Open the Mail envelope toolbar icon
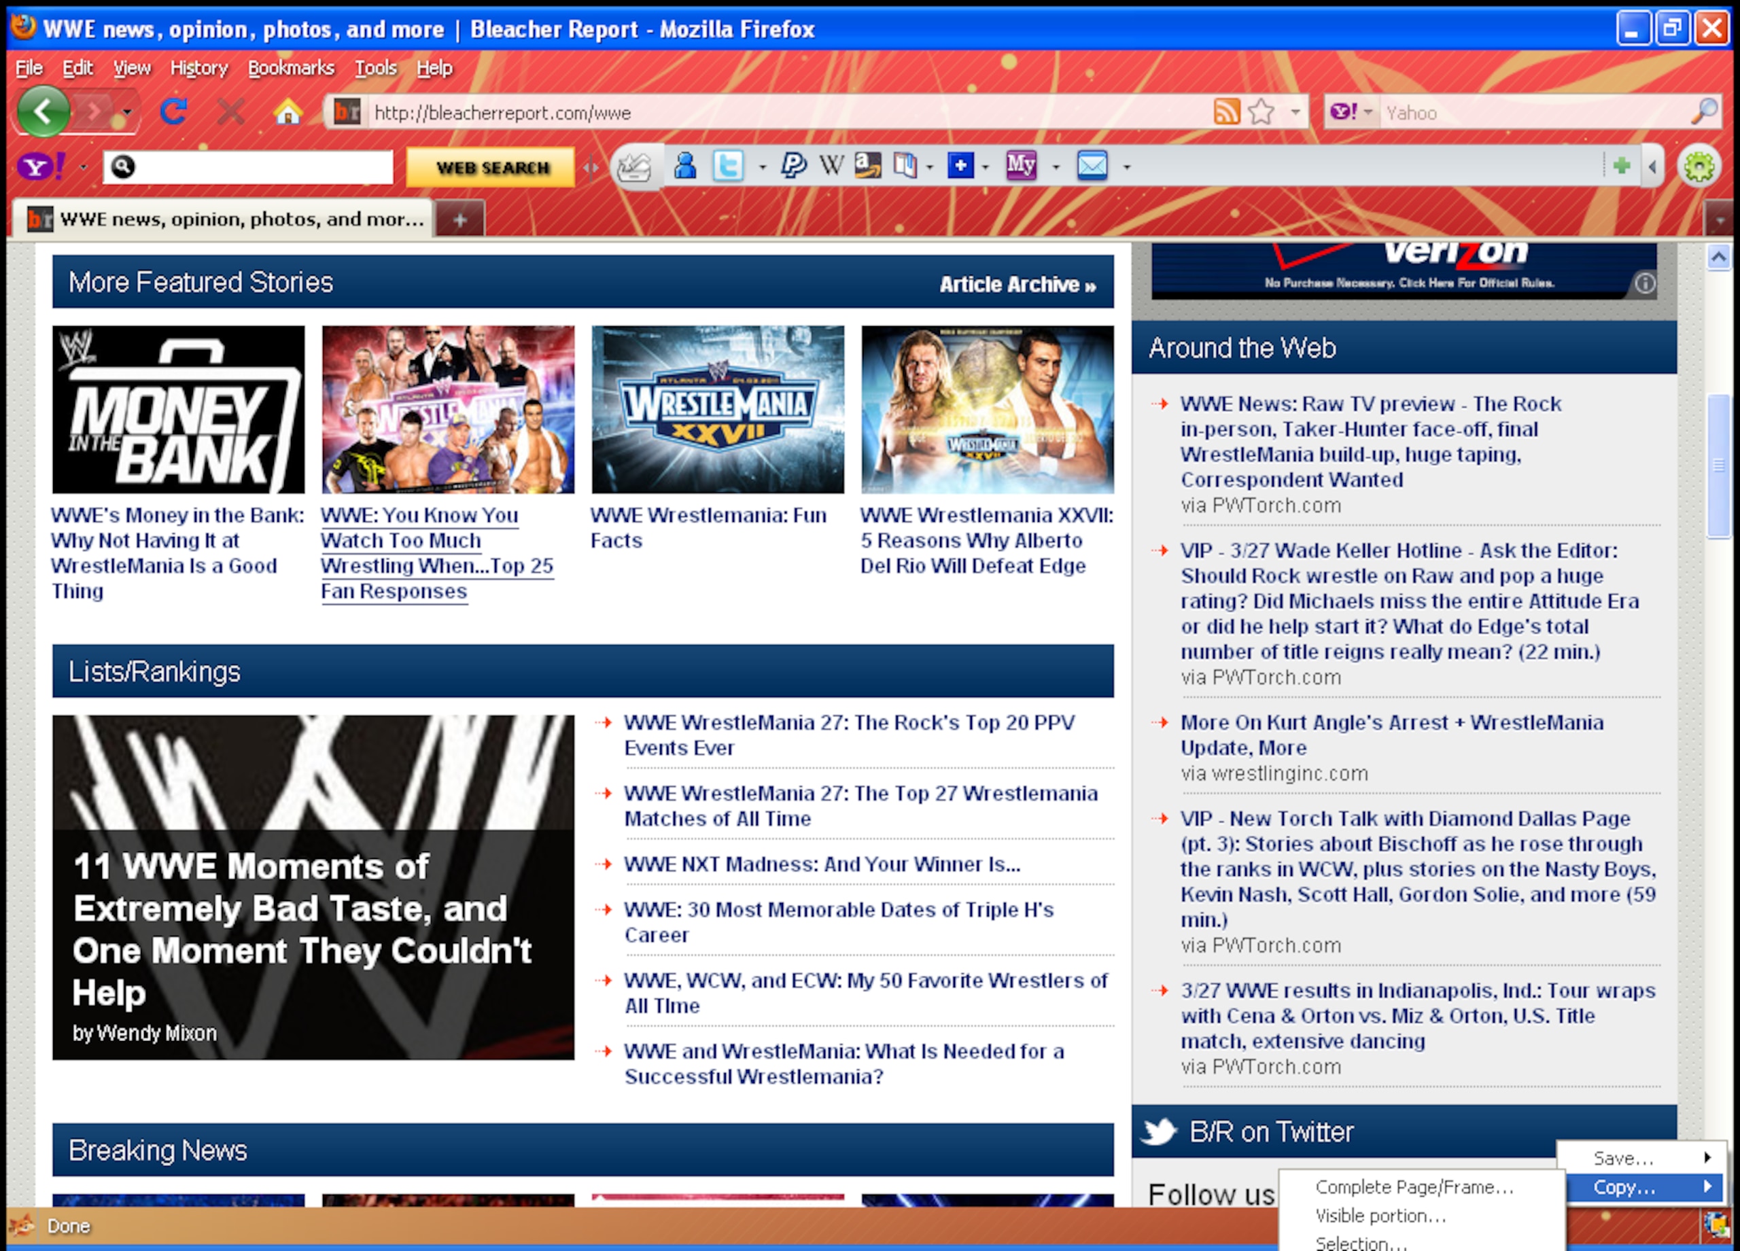1740x1251 pixels. pyautogui.click(x=1092, y=166)
